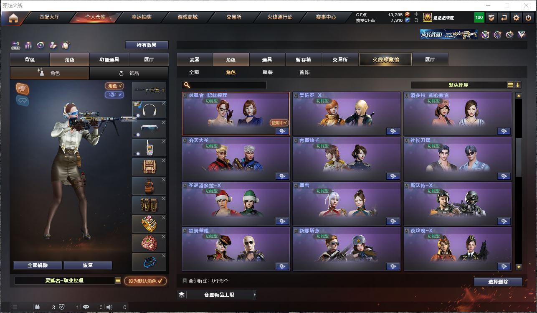Click the 恢复 button
The width and height of the screenshot is (537, 313).
pos(88,265)
